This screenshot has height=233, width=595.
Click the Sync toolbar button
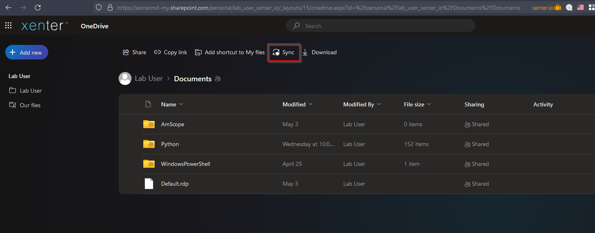coord(283,52)
